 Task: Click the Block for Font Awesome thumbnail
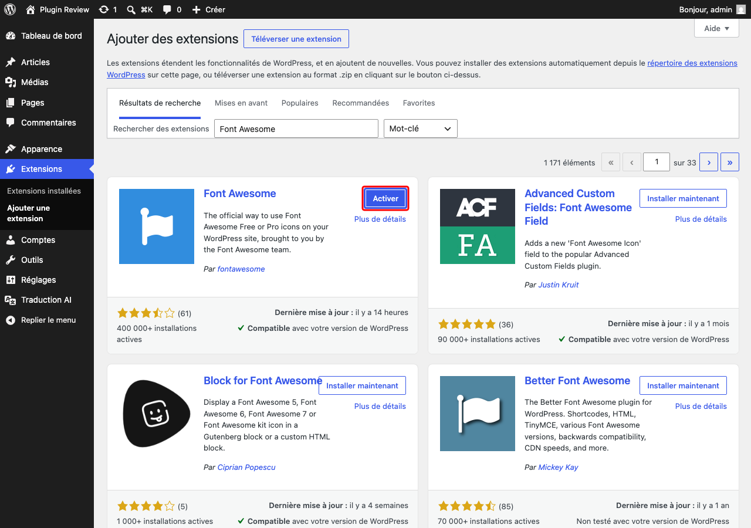click(x=157, y=414)
